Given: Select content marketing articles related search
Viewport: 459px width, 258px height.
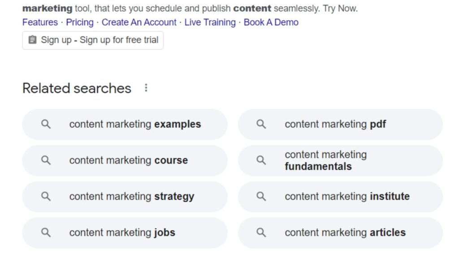Looking at the screenshot, I should [345, 232].
